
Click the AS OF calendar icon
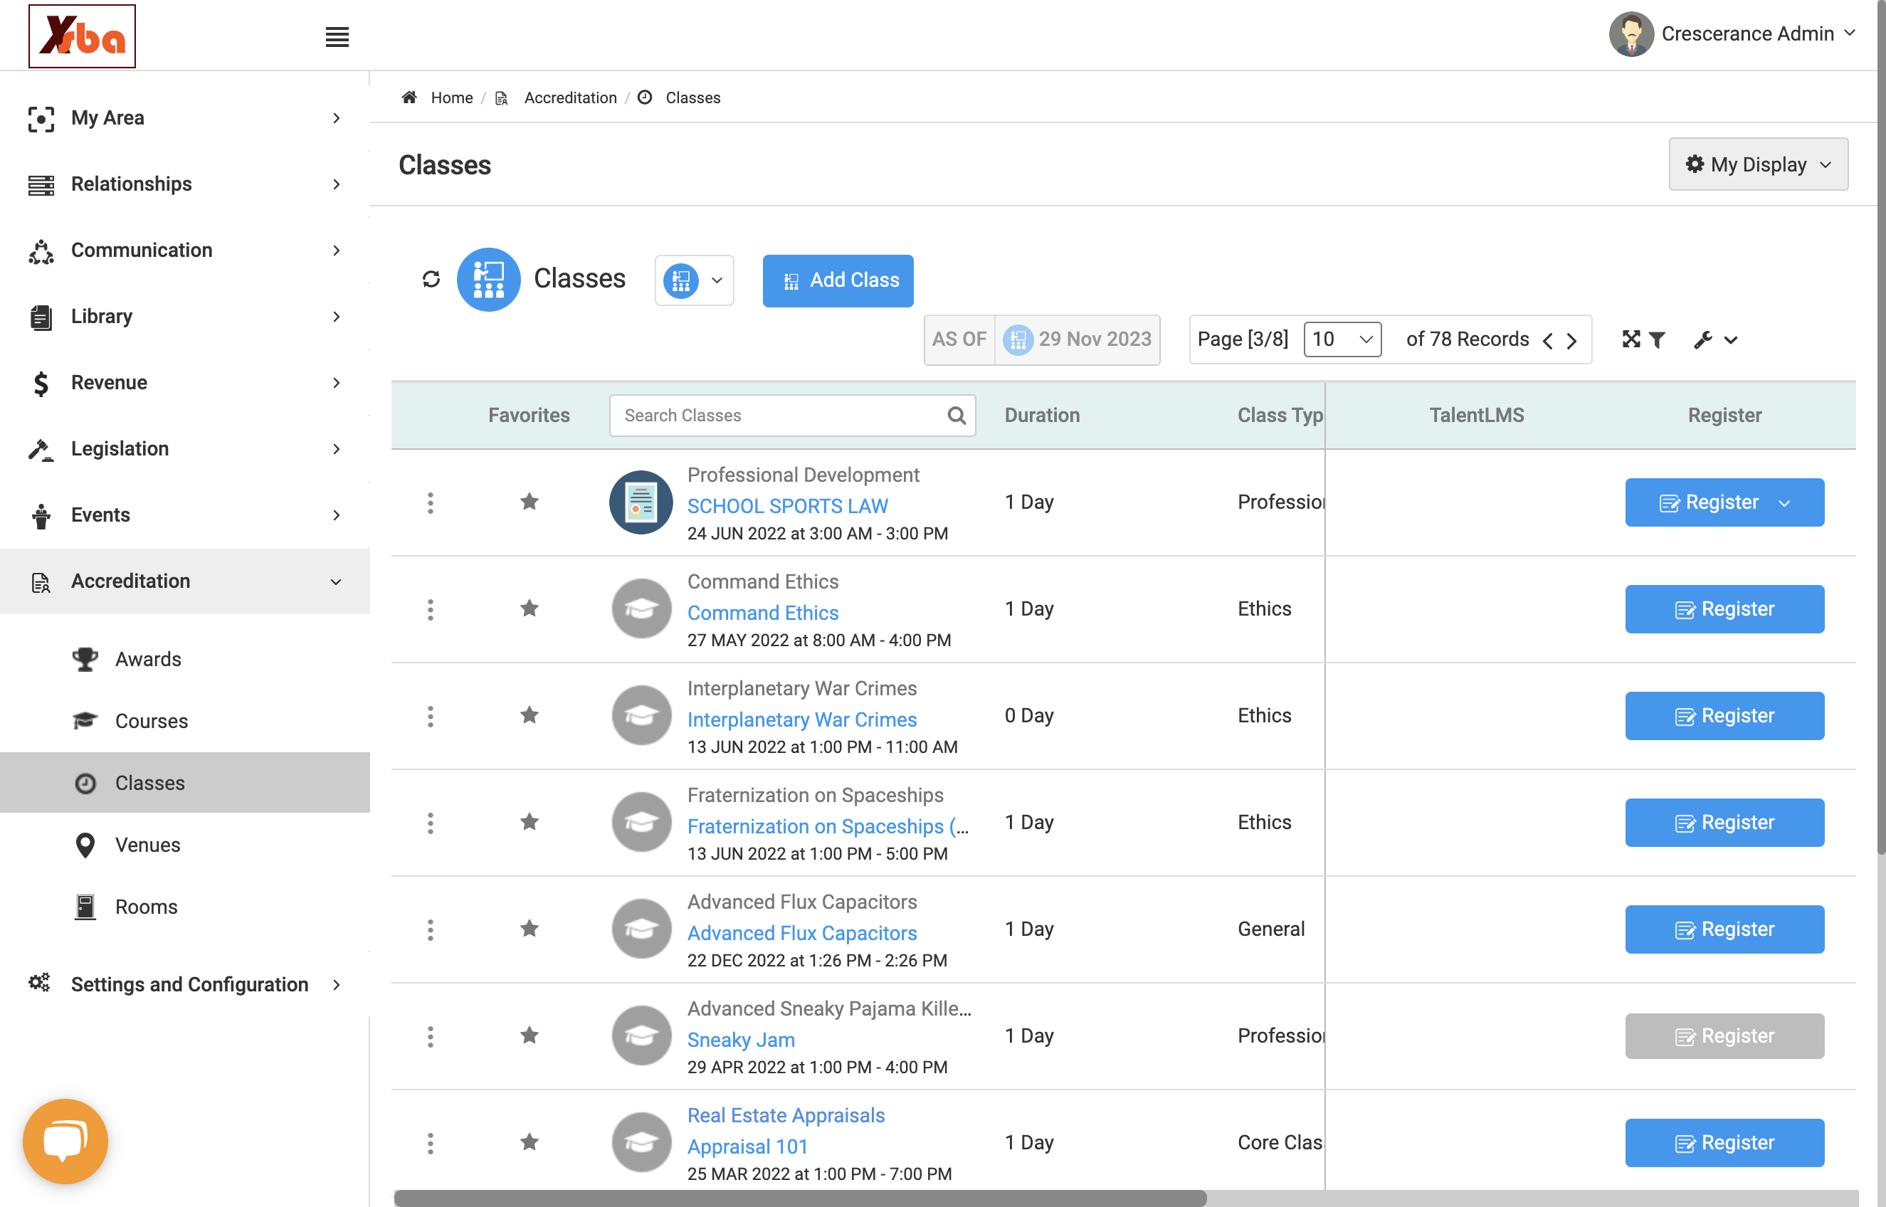point(1018,339)
